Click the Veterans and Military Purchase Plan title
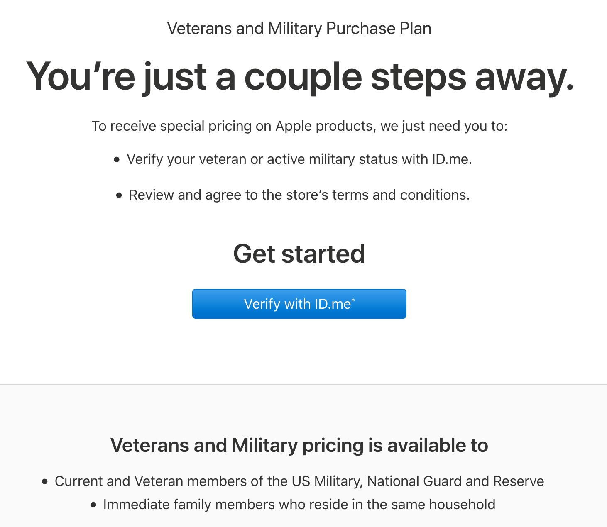Screen dimensions: 607x527 pos(299,28)
